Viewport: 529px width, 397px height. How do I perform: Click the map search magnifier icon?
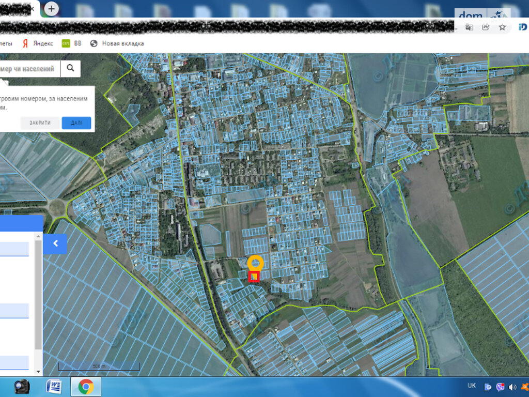[70, 68]
